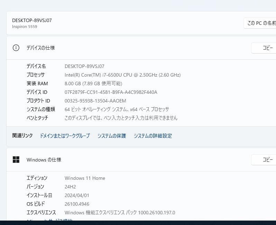
Task: Open the ドメインまたはワークグループ link
Action: point(65,136)
